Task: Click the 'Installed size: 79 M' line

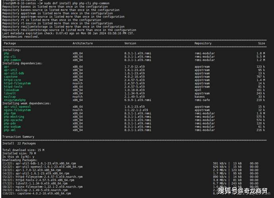Action: click(x=19, y=153)
